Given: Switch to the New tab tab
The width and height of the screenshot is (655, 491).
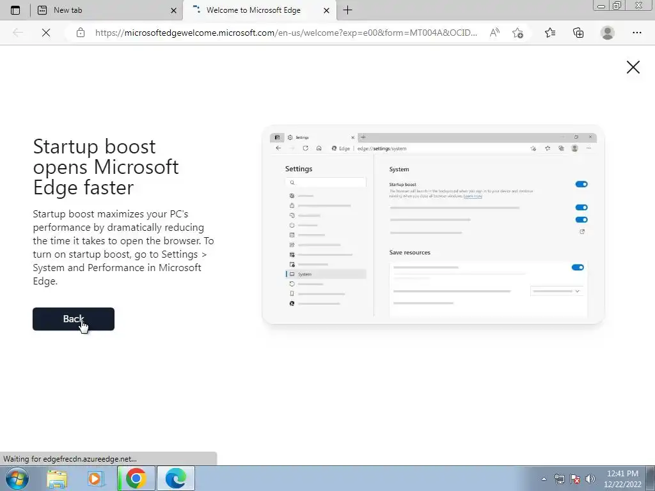Looking at the screenshot, I should tap(107, 10).
